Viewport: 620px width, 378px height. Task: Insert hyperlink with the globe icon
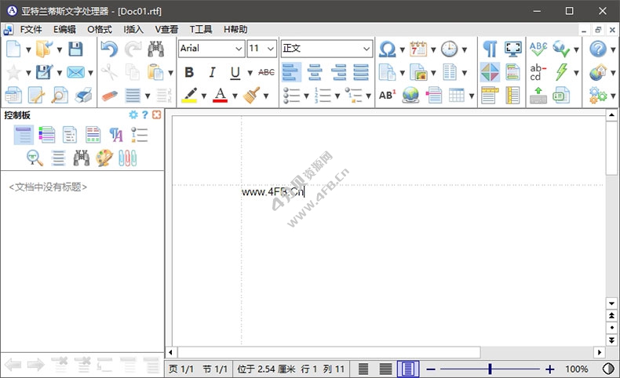click(x=410, y=95)
